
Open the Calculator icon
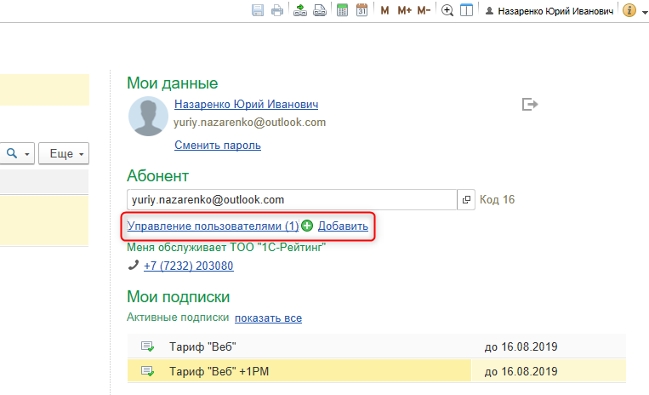pyautogui.click(x=342, y=10)
